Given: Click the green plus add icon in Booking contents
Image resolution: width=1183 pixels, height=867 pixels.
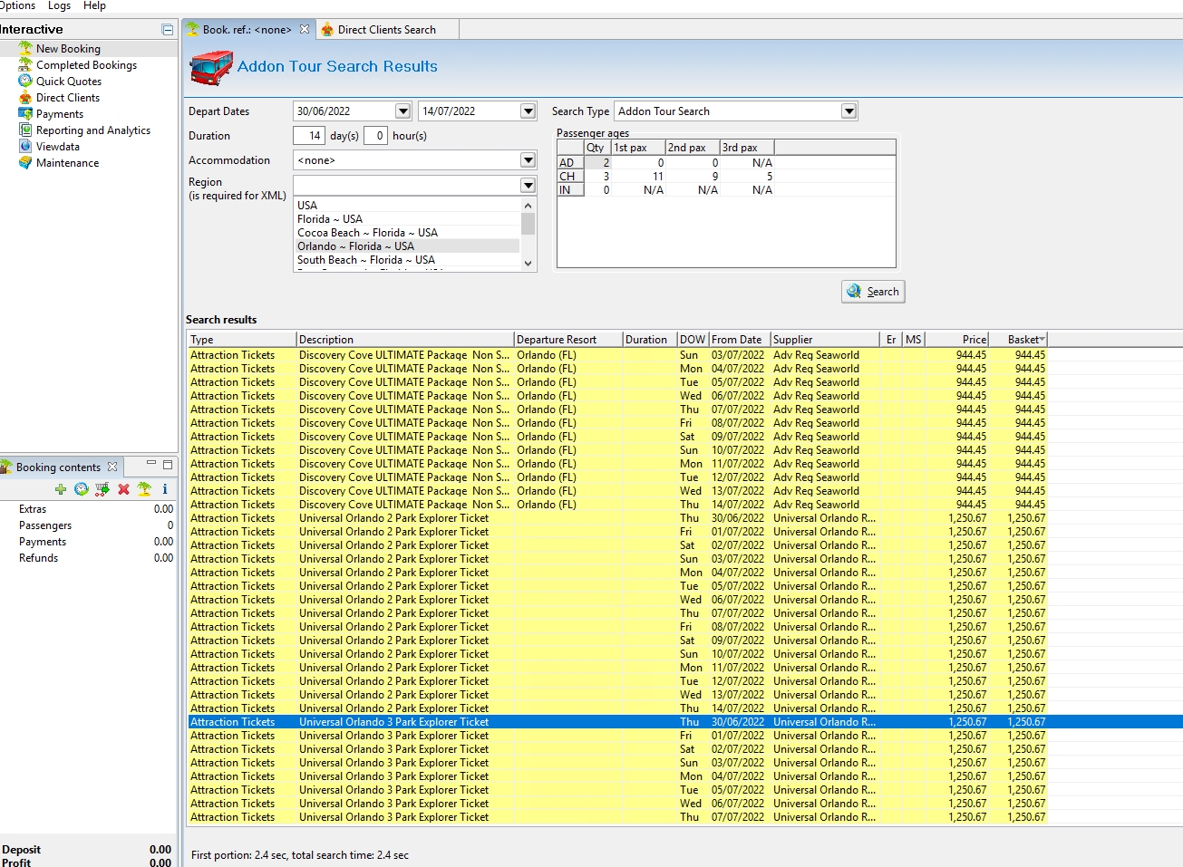Looking at the screenshot, I should click(x=61, y=489).
